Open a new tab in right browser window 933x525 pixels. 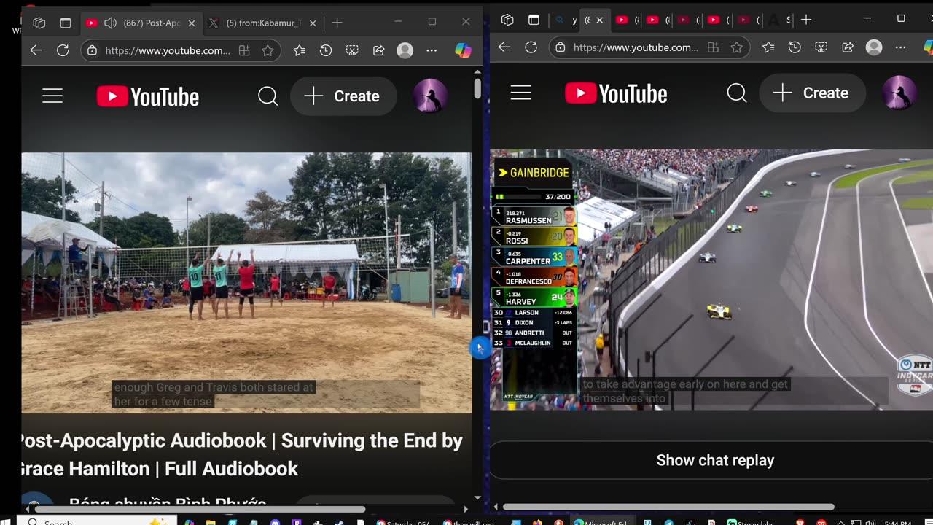point(806,20)
